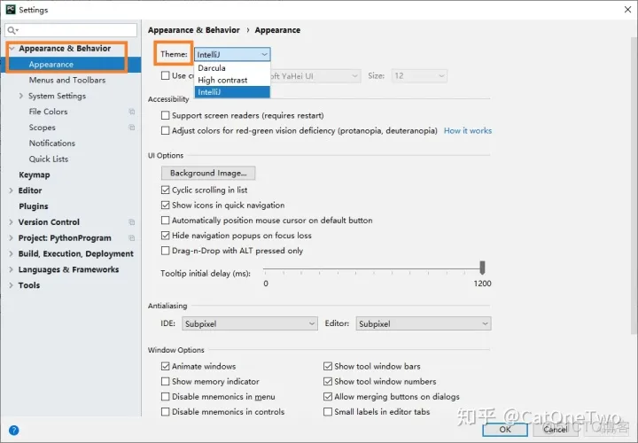This screenshot has width=638, height=443.
Task: Open the Theme combo box
Action: 232,54
